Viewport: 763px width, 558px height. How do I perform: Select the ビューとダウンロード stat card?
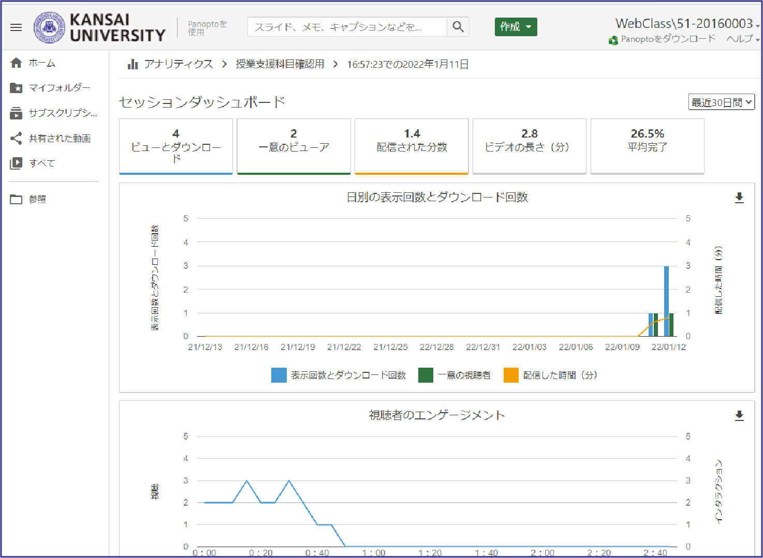[175, 146]
